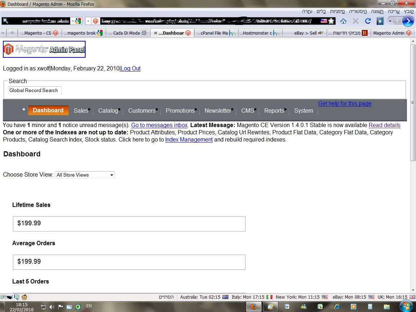This screenshot has width=416, height=312.
Task: Click the Stop loading X icon
Action: tap(355, 21)
